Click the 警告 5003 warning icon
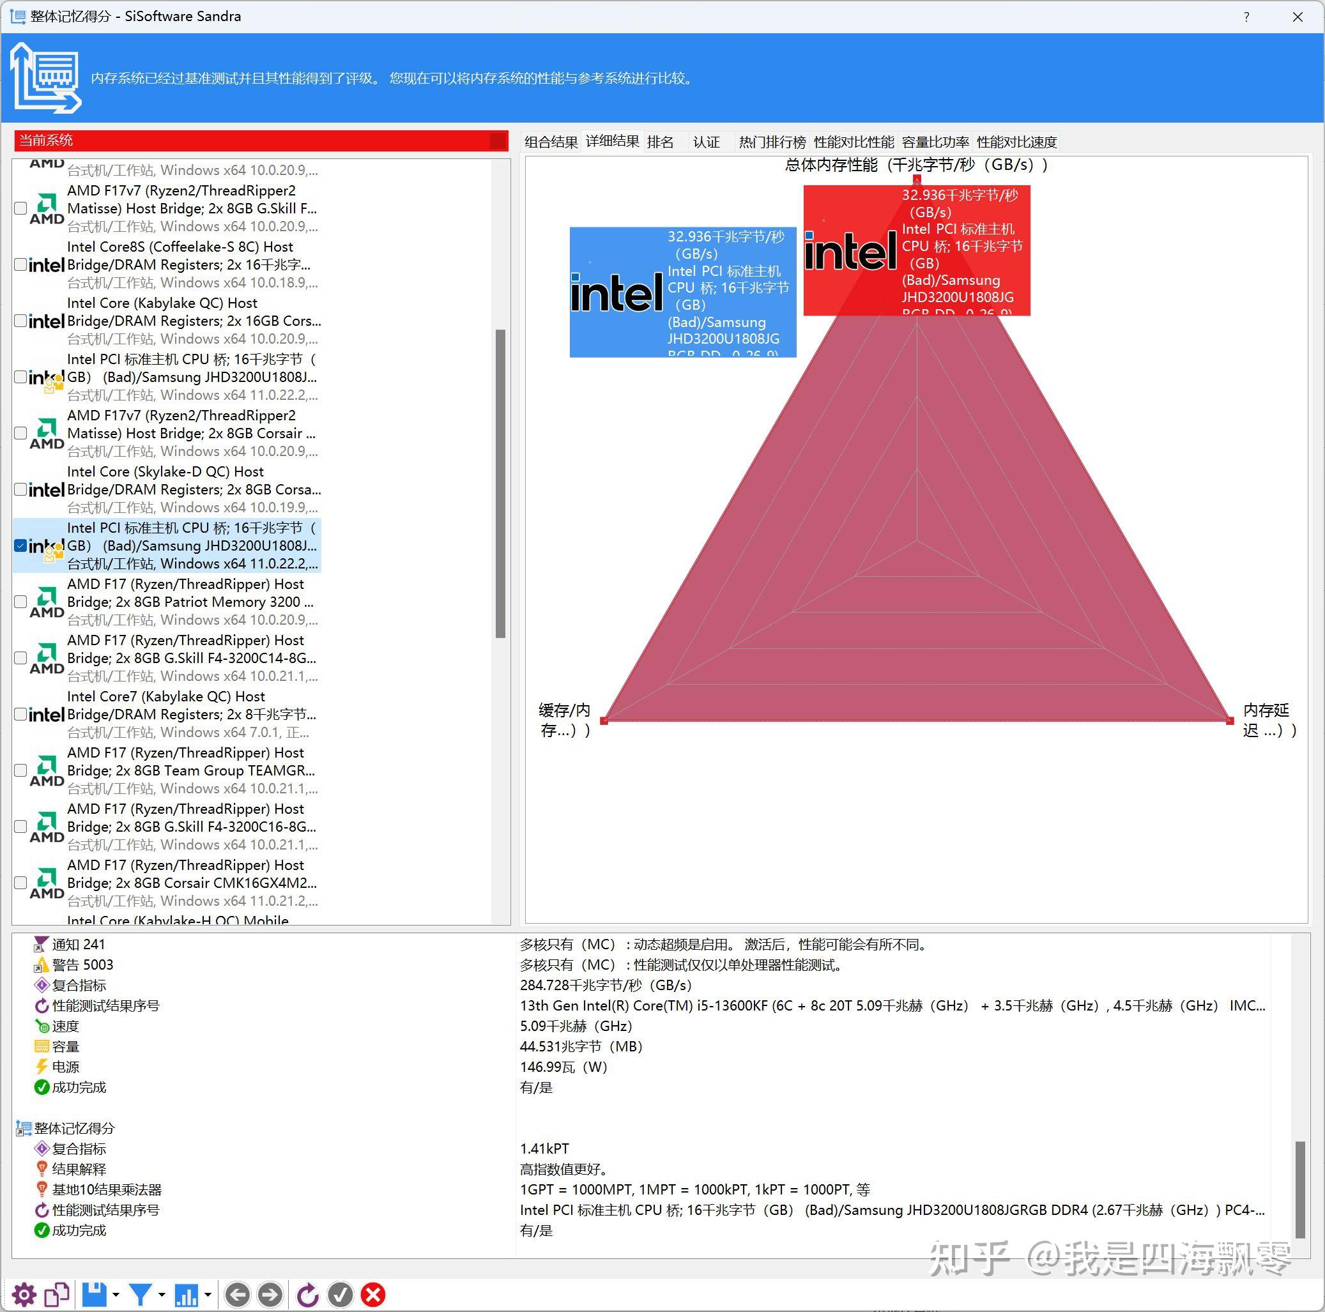Viewport: 1325px width, 1312px height. click(41, 965)
